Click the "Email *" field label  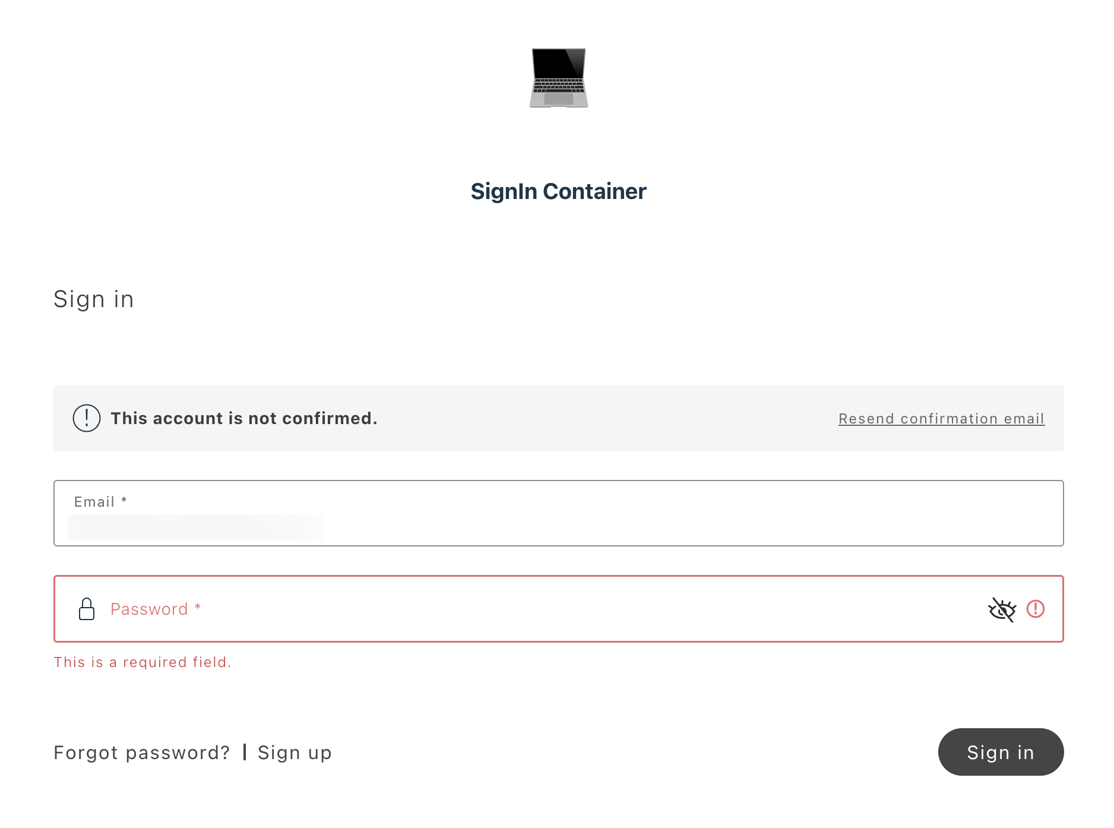[x=98, y=501]
